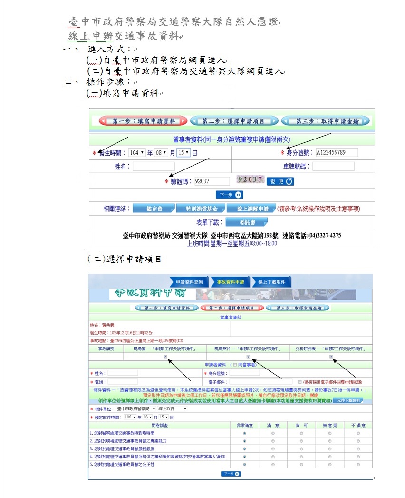Select 滿意 for survey question 1

pyautogui.click(x=273, y=434)
